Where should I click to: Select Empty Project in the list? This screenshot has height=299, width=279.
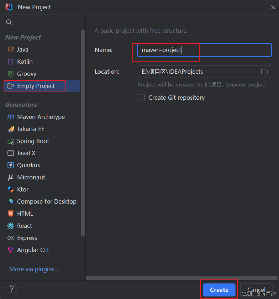[42, 86]
